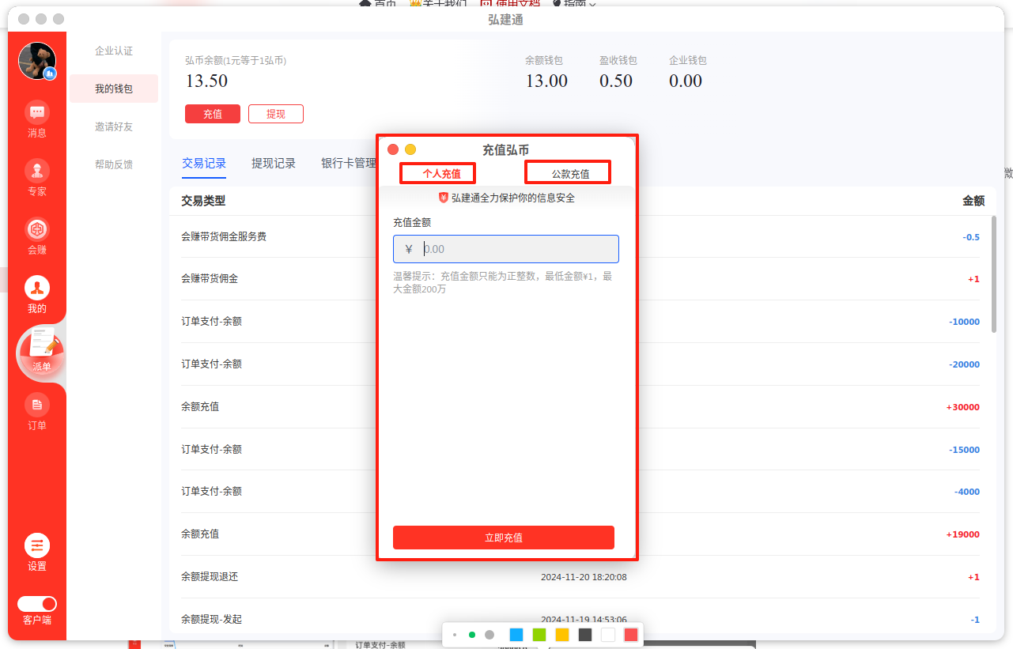Select 企业认证 in the left menu

click(114, 51)
